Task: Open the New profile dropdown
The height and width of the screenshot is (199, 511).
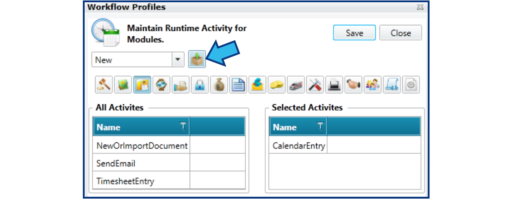Action: 177,60
